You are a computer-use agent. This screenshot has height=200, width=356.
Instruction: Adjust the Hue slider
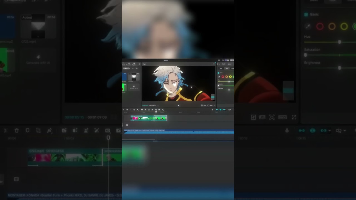pyautogui.click(x=226, y=82)
